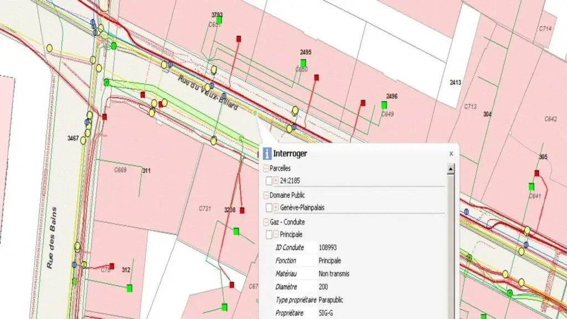Image resolution: width=567 pixels, height=319 pixels.
Task: Select the green square marker under label 2496
Action: [x=384, y=105]
